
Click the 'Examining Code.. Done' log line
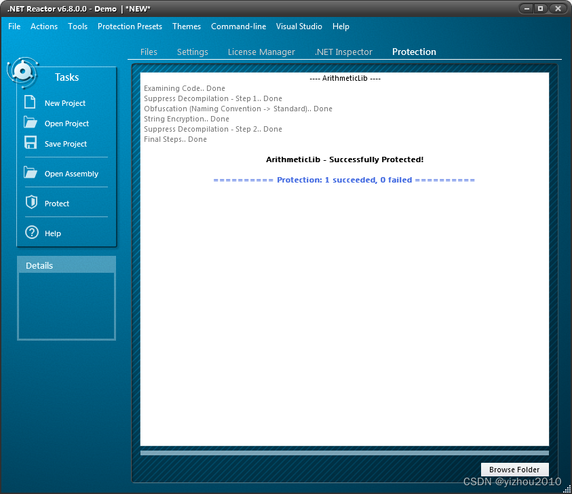(x=185, y=88)
